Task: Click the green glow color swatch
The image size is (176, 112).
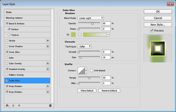Action: pos(73,34)
